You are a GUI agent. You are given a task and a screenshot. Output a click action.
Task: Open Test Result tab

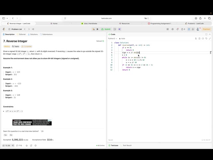tap(126, 145)
